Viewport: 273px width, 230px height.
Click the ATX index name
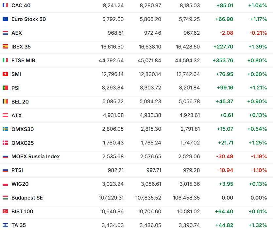point(17,116)
